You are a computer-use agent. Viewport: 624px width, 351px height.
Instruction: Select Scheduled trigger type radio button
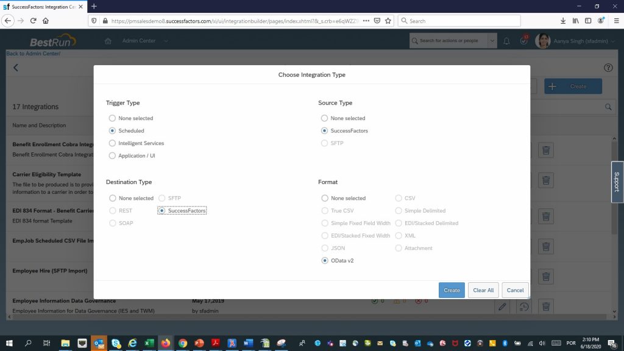tap(112, 130)
